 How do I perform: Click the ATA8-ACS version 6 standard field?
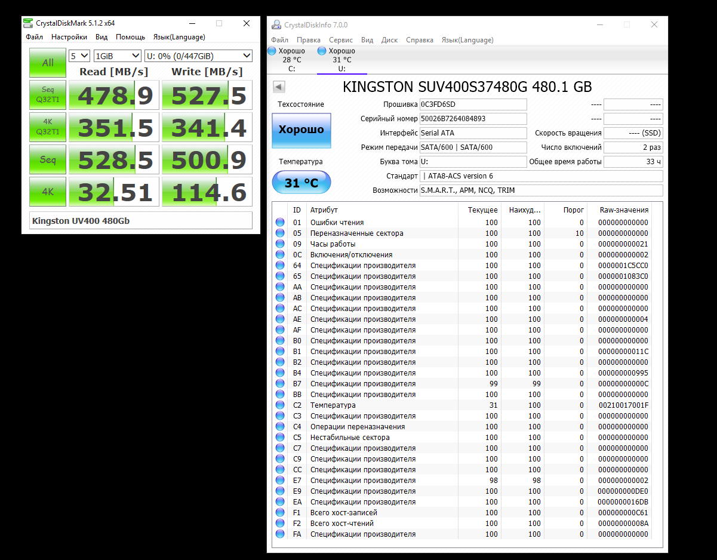[x=541, y=176]
